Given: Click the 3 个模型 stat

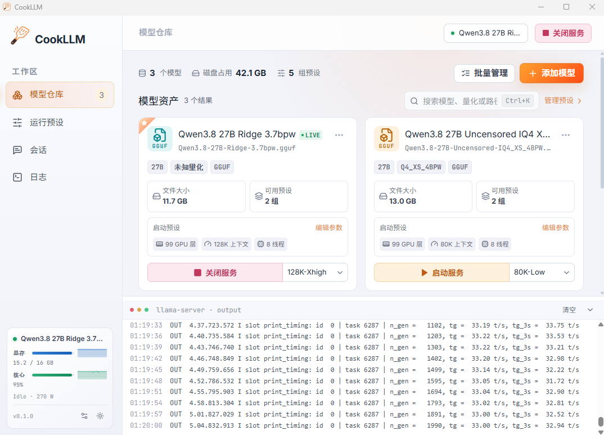Looking at the screenshot, I should 160,73.
